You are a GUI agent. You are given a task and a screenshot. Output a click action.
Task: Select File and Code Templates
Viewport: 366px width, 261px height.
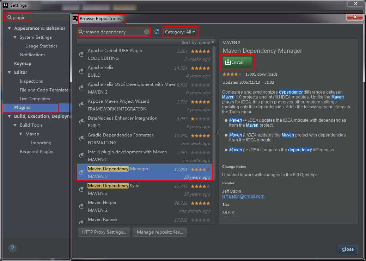(x=44, y=90)
